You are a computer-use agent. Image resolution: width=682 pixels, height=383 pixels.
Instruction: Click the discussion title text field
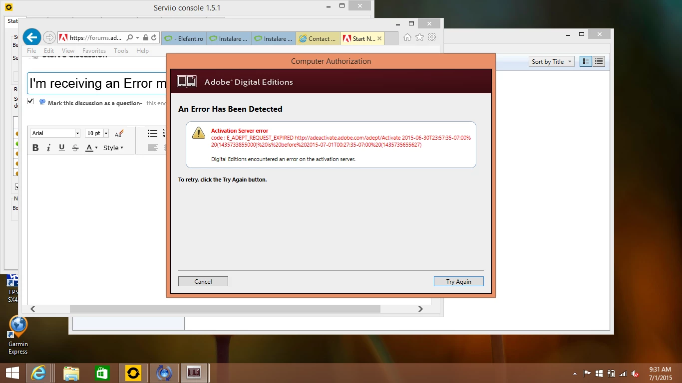(97, 83)
